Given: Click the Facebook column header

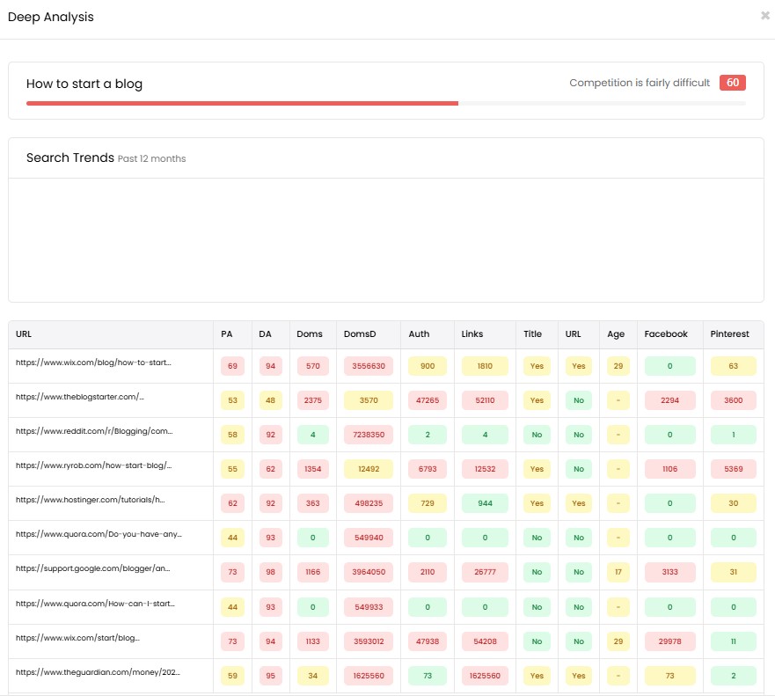Looking at the screenshot, I should click(x=666, y=334).
